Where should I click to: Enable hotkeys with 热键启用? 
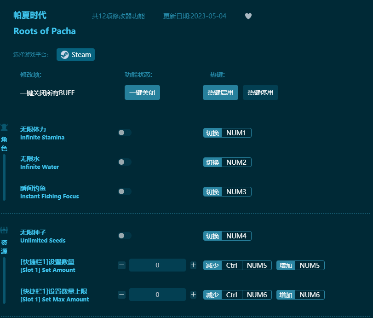[x=220, y=93]
